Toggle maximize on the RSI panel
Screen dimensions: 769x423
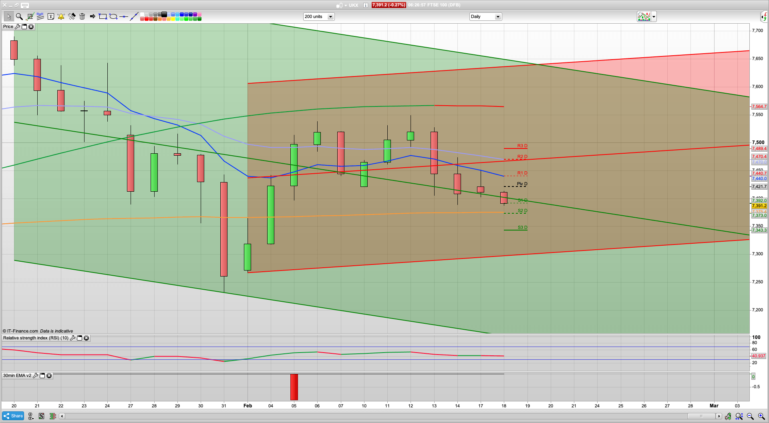(x=79, y=338)
